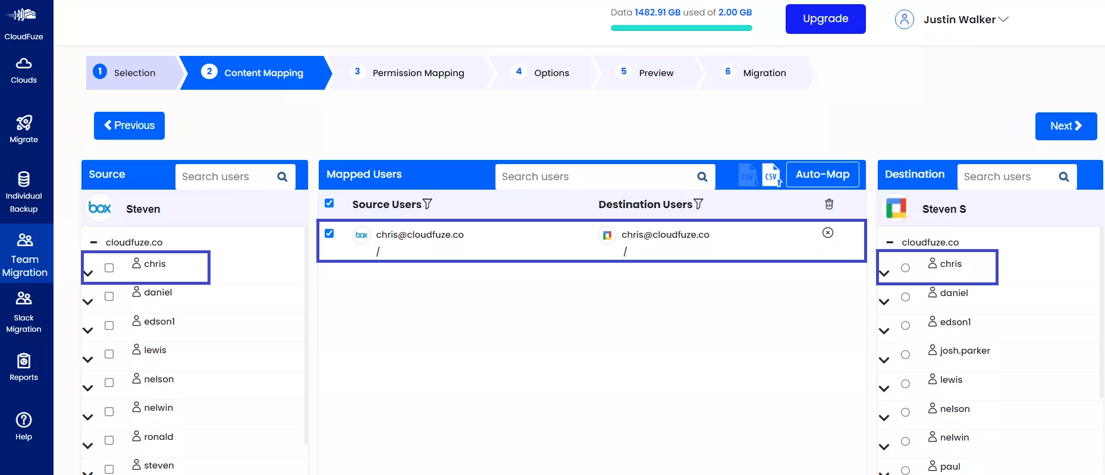Select the destination daniel radio button
This screenshot has width=1105, height=475.
pos(905,297)
